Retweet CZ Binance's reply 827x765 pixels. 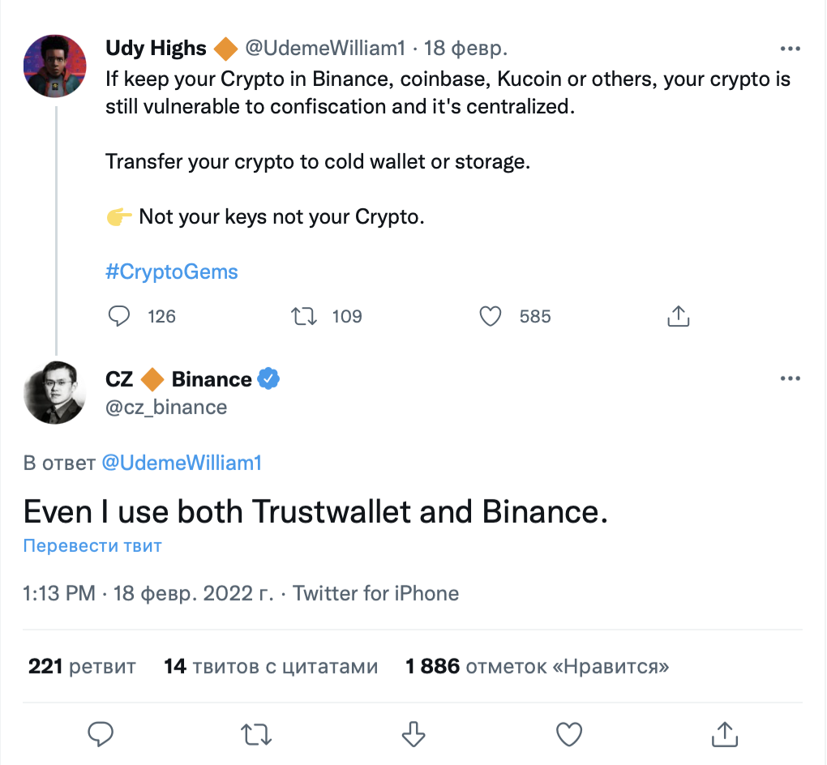[257, 734]
